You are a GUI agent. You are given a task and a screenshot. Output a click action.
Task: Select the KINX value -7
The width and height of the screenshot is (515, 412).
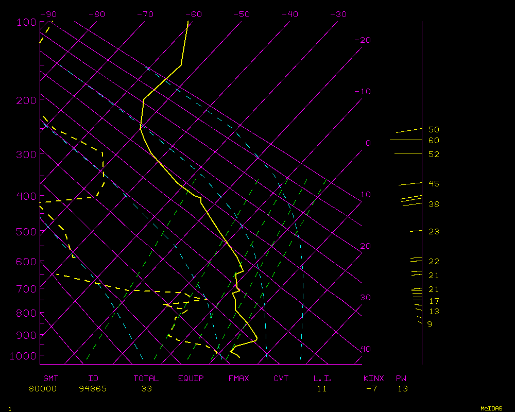371,389
